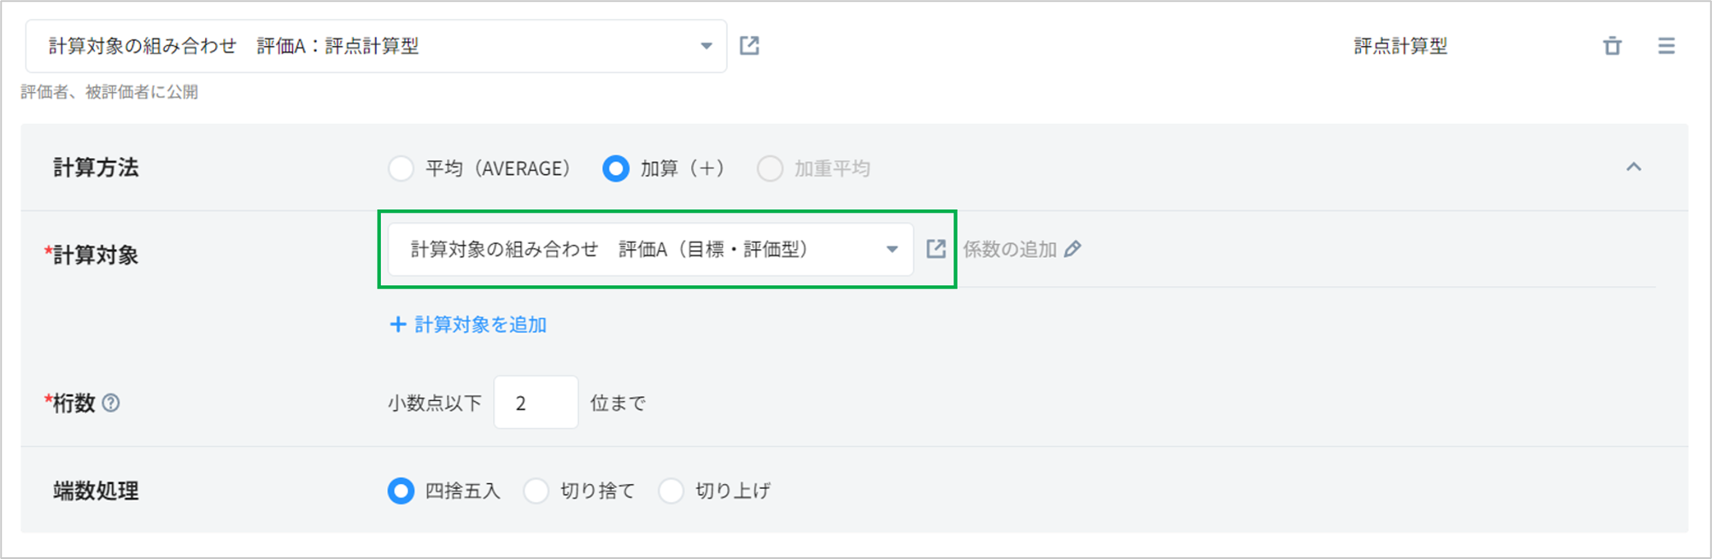Choose 切り捨て rounding option
The width and height of the screenshot is (1712, 559).
(536, 491)
